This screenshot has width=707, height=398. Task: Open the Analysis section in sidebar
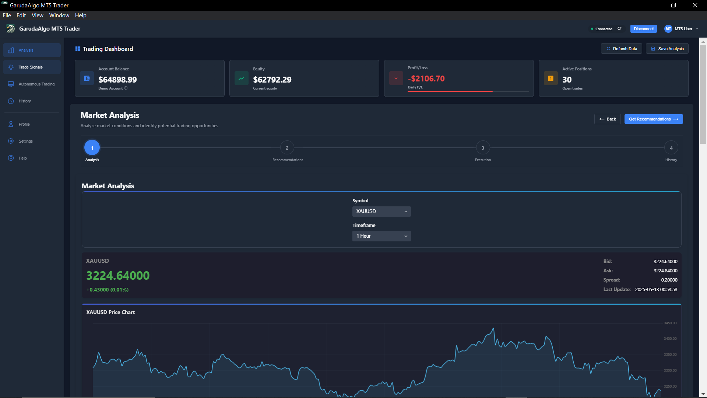pyautogui.click(x=31, y=50)
